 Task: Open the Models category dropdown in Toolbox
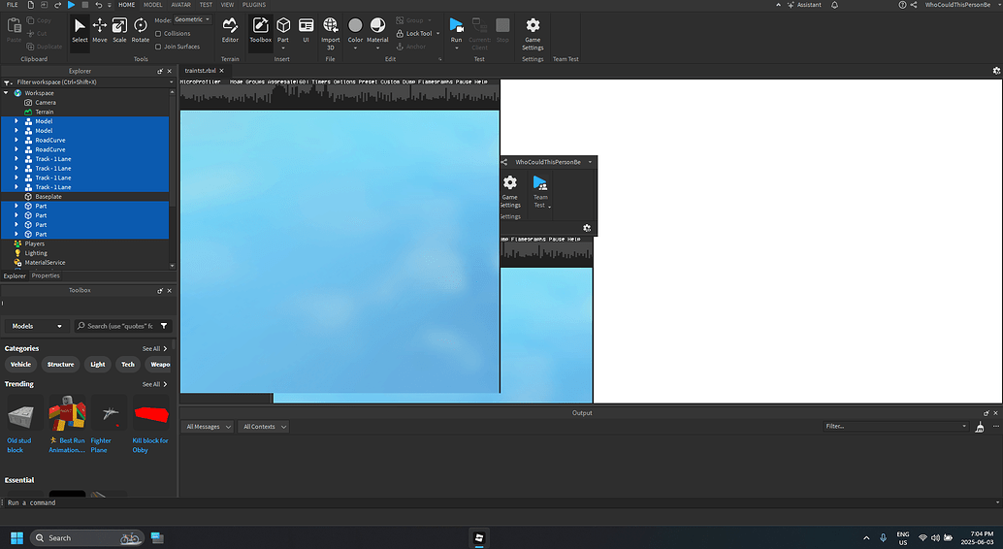click(37, 326)
